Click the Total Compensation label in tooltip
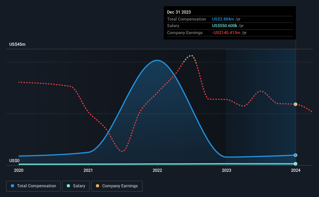 tap(187, 19)
